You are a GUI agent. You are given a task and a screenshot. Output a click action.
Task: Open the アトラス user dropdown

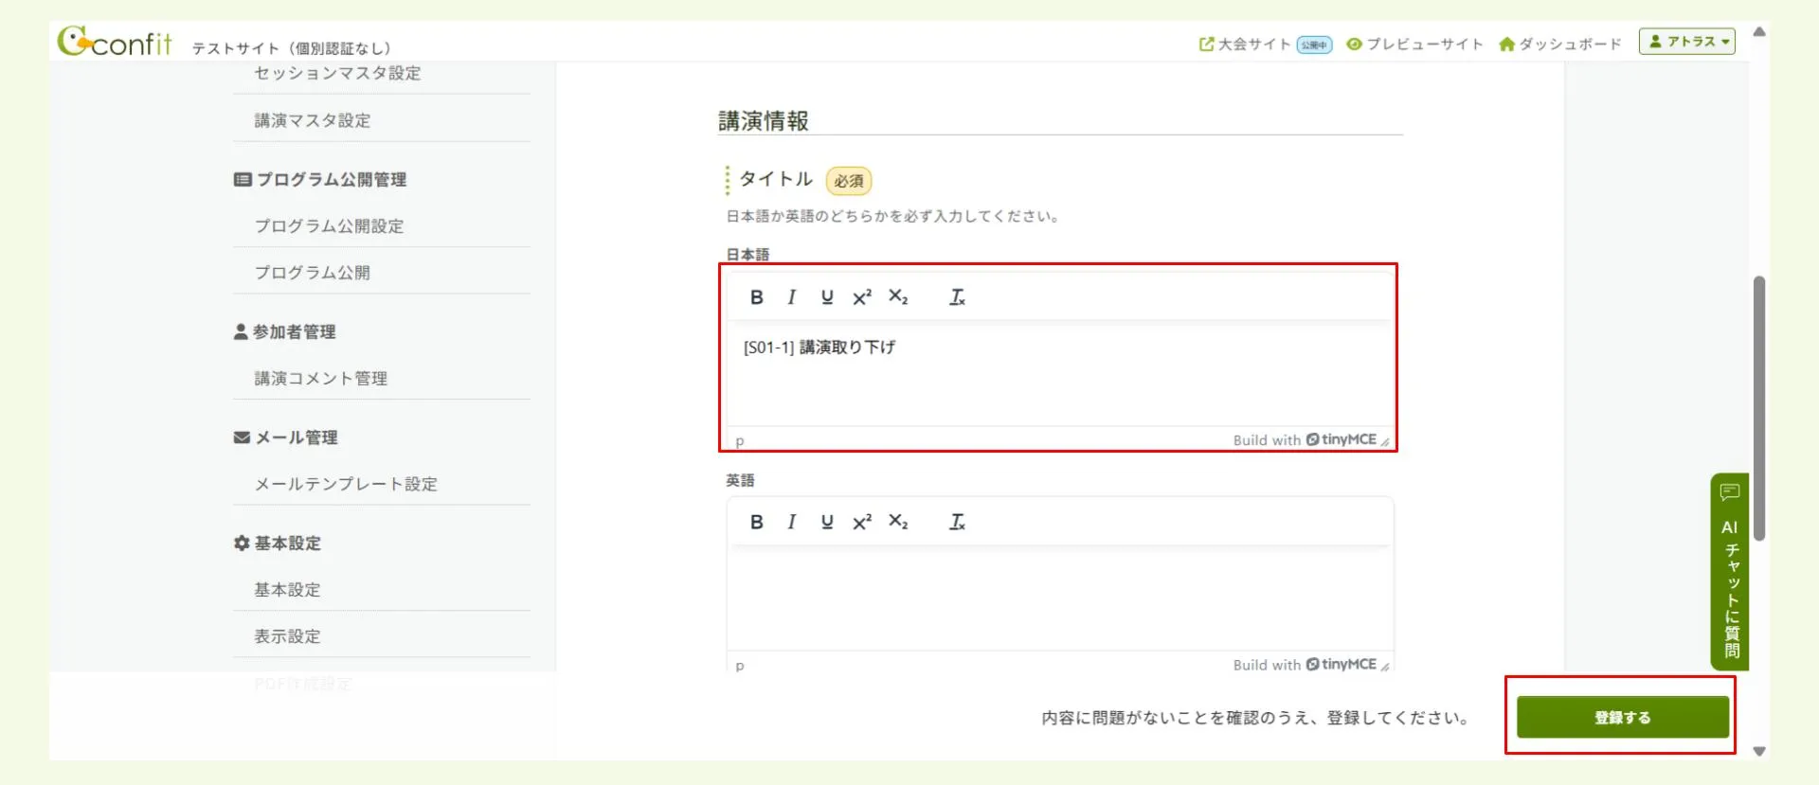[1687, 42]
